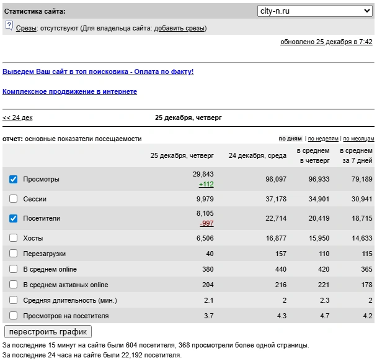377x363 pixels.
Task: Switch report view to по неделям
Action: (x=323, y=139)
